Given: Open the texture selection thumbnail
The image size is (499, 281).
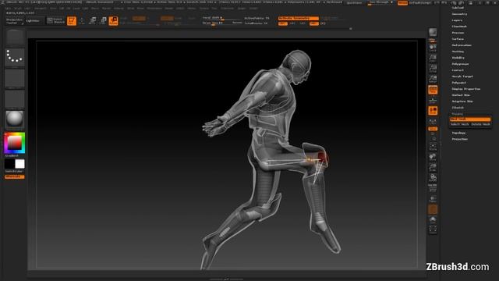Looking at the screenshot, I should (15, 99).
